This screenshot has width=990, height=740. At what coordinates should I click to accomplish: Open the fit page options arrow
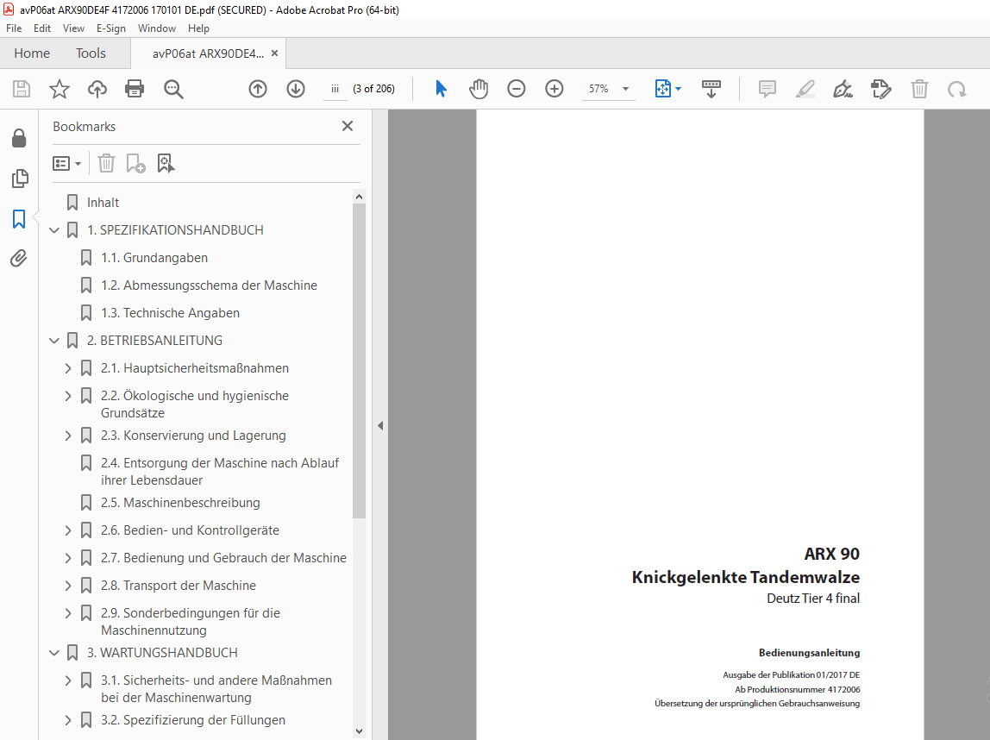click(x=679, y=89)
